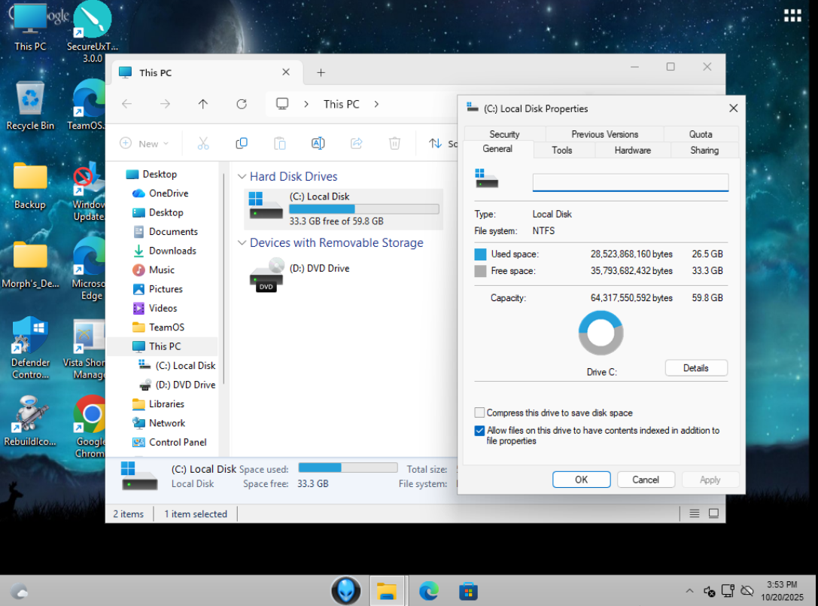Open the New dropdown menu
This screenshot has height=606, width=818.
(144, 143)
